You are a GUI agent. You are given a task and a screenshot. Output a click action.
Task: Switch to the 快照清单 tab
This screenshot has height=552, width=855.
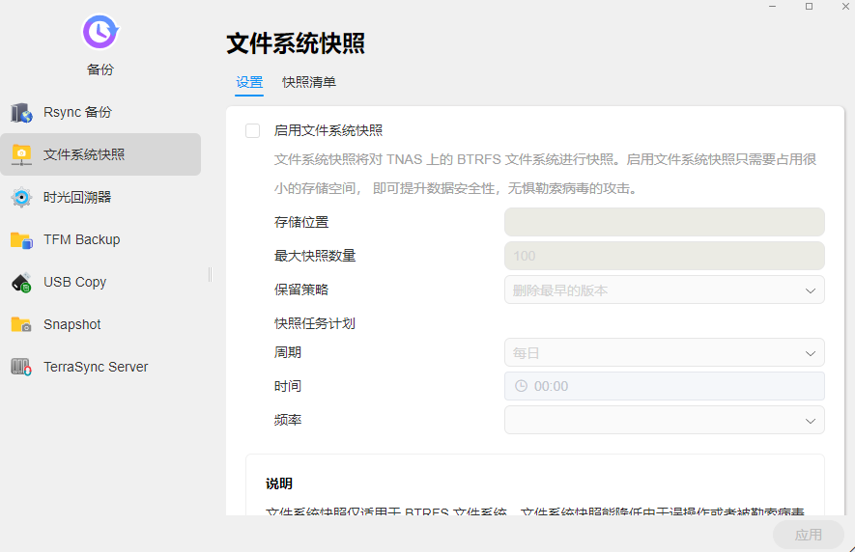pos(309,82)
